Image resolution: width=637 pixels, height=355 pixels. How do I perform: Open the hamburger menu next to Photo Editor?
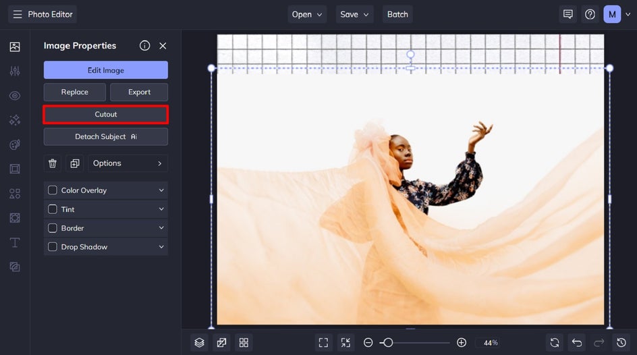(17, 14)
